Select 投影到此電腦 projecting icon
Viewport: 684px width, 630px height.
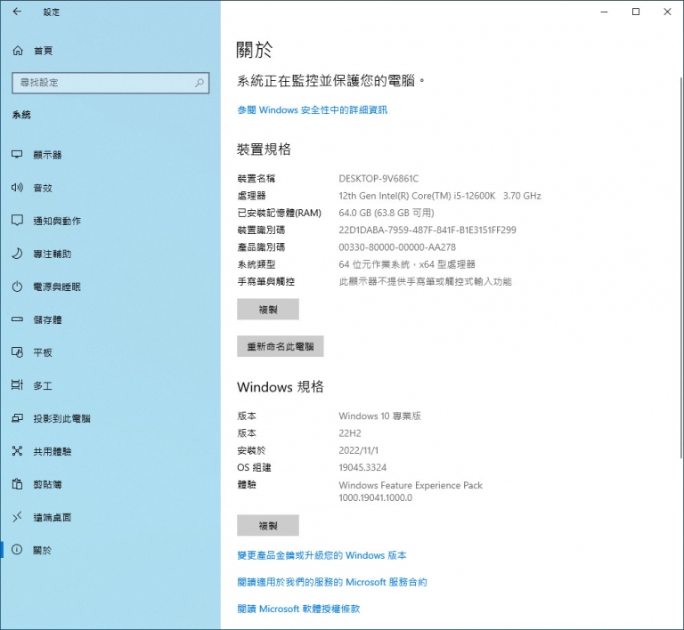tap(17, 418)
